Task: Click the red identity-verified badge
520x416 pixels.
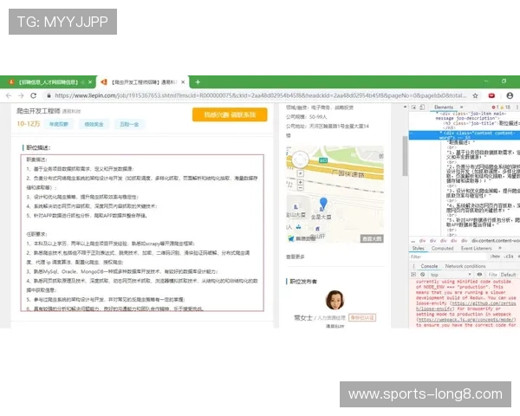Action: [x=362, y=318]
